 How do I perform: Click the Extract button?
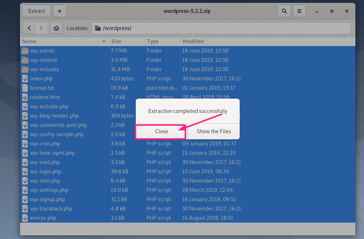[x=36, y=11]
